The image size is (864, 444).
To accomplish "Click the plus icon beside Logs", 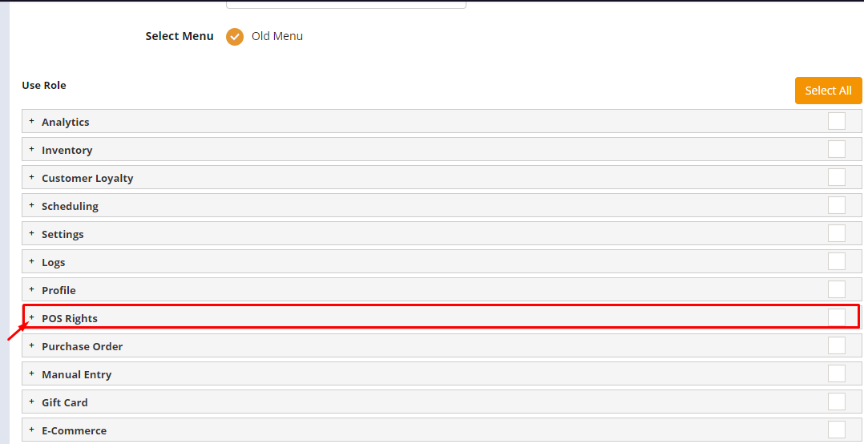I will [32, 261].
